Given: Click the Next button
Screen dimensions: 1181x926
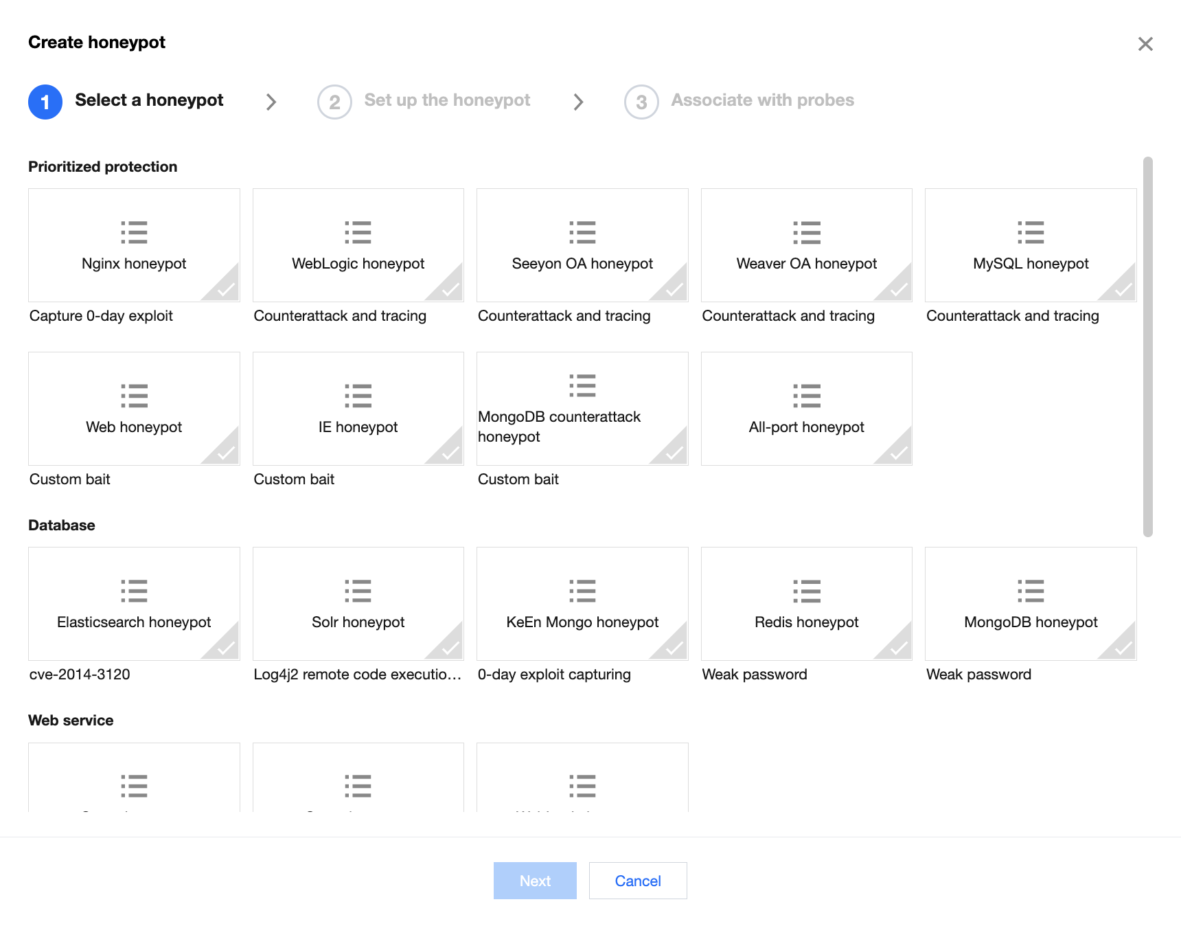Looking at the screenshot, I should 535,881.
